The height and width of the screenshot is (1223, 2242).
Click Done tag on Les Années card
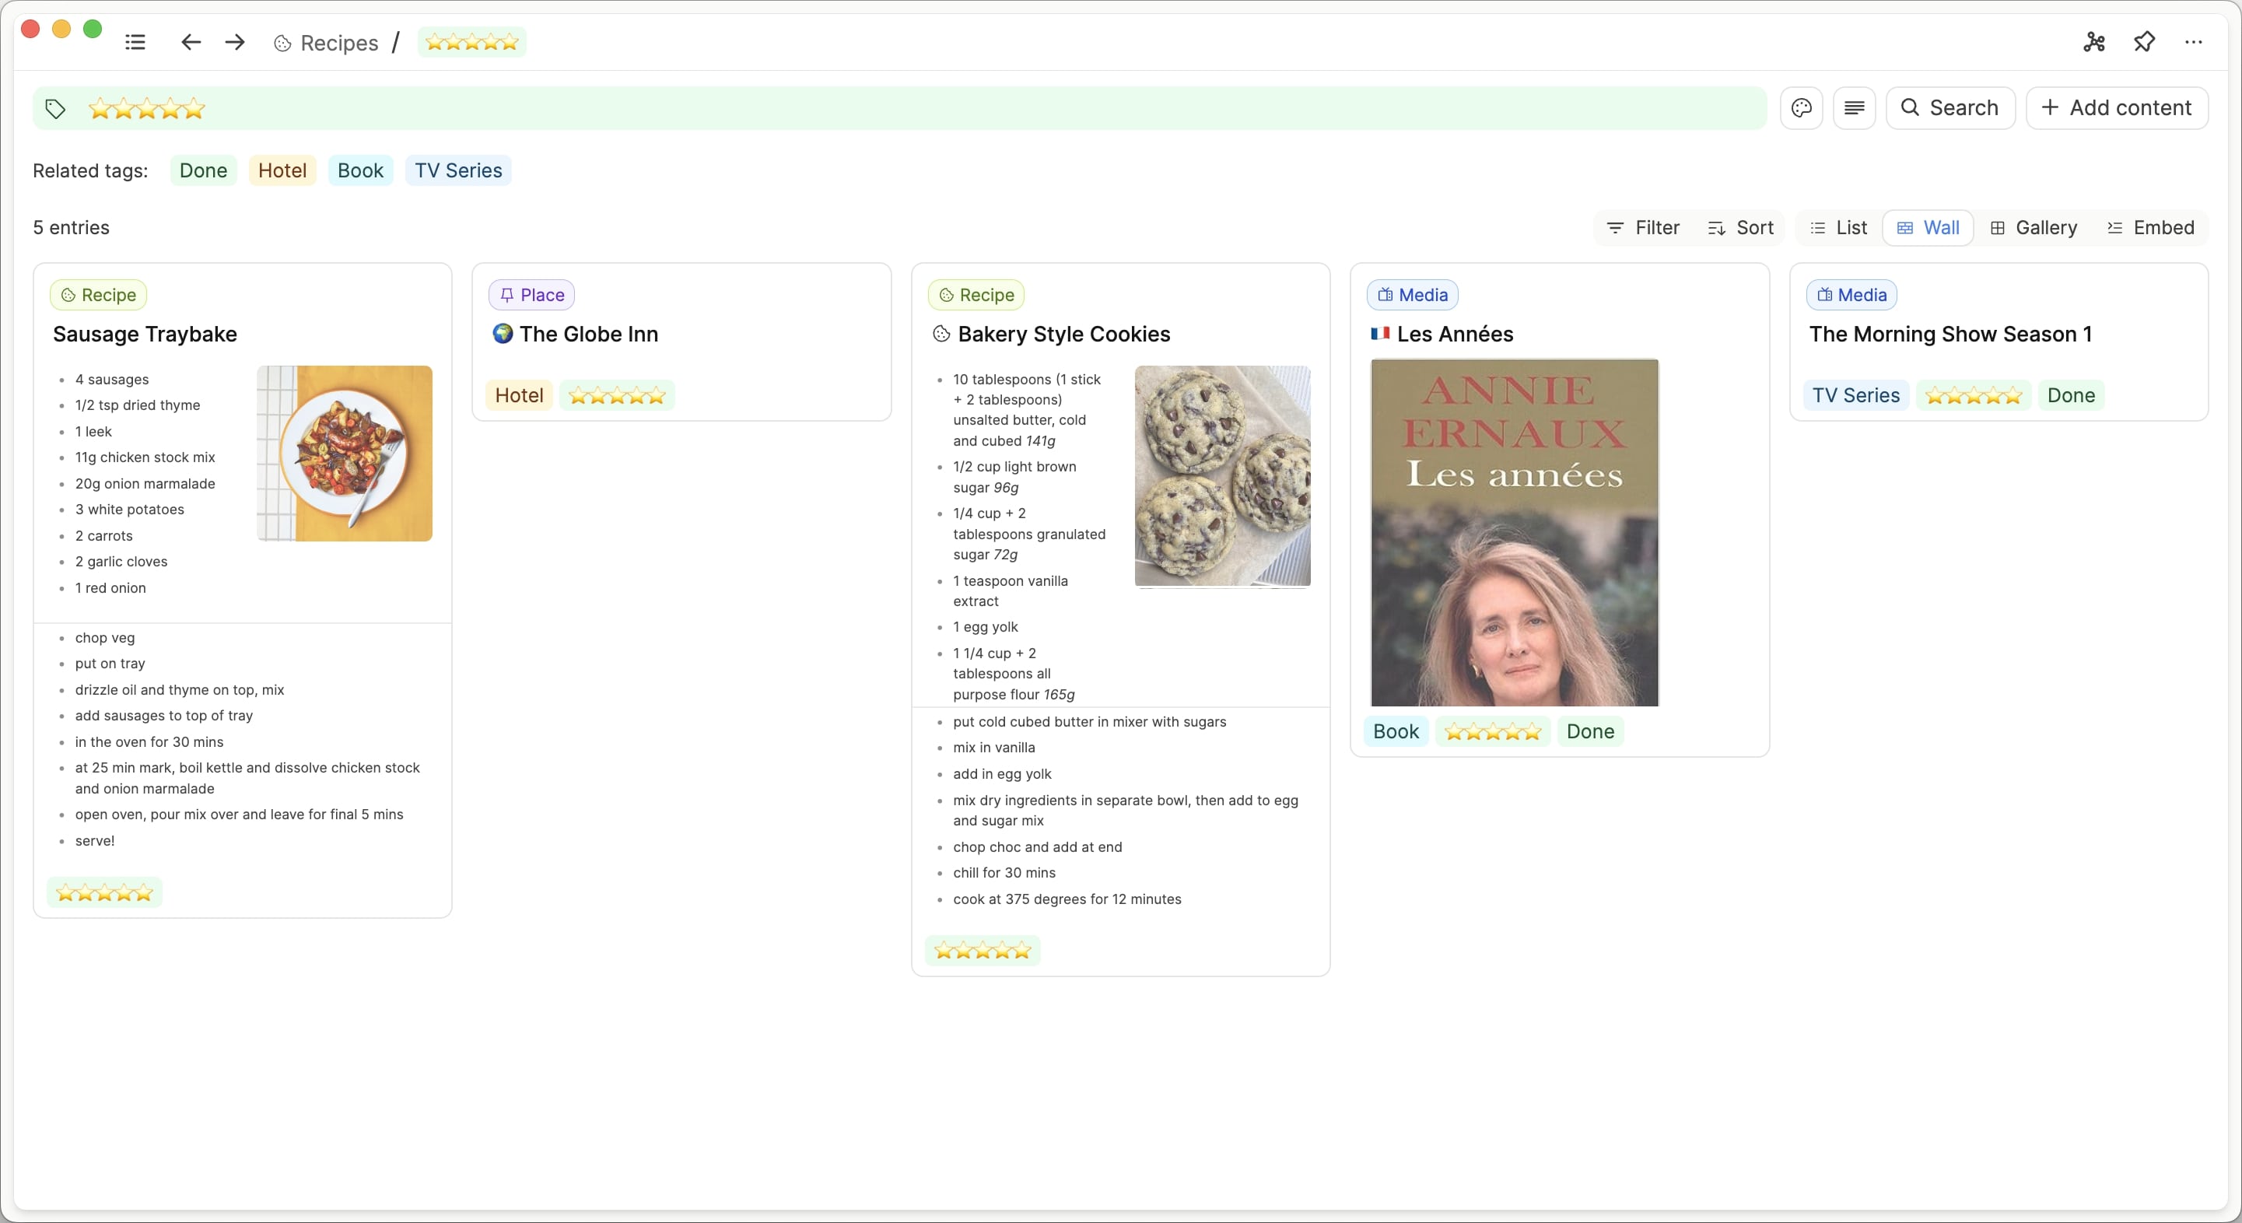1590,731
